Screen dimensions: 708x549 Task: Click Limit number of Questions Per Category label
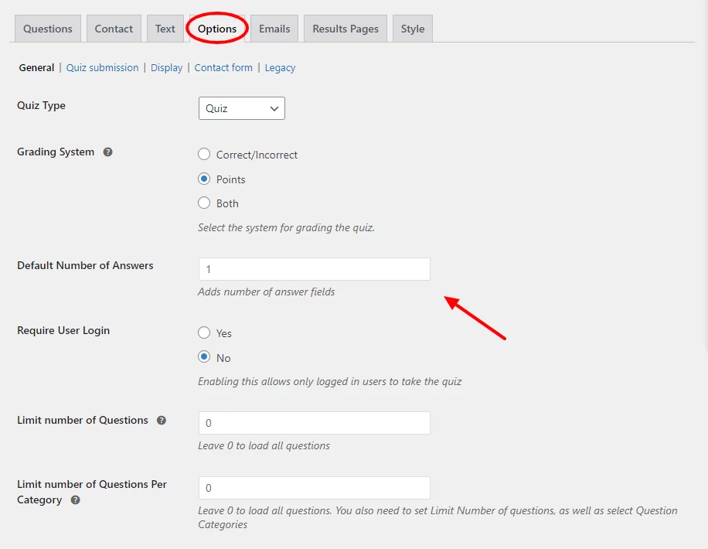(92, 492)
